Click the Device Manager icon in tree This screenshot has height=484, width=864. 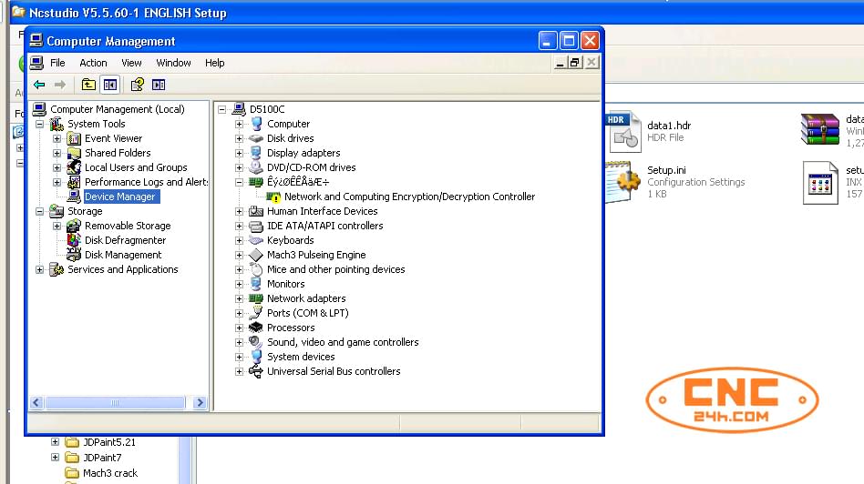[x=74, y=197]
